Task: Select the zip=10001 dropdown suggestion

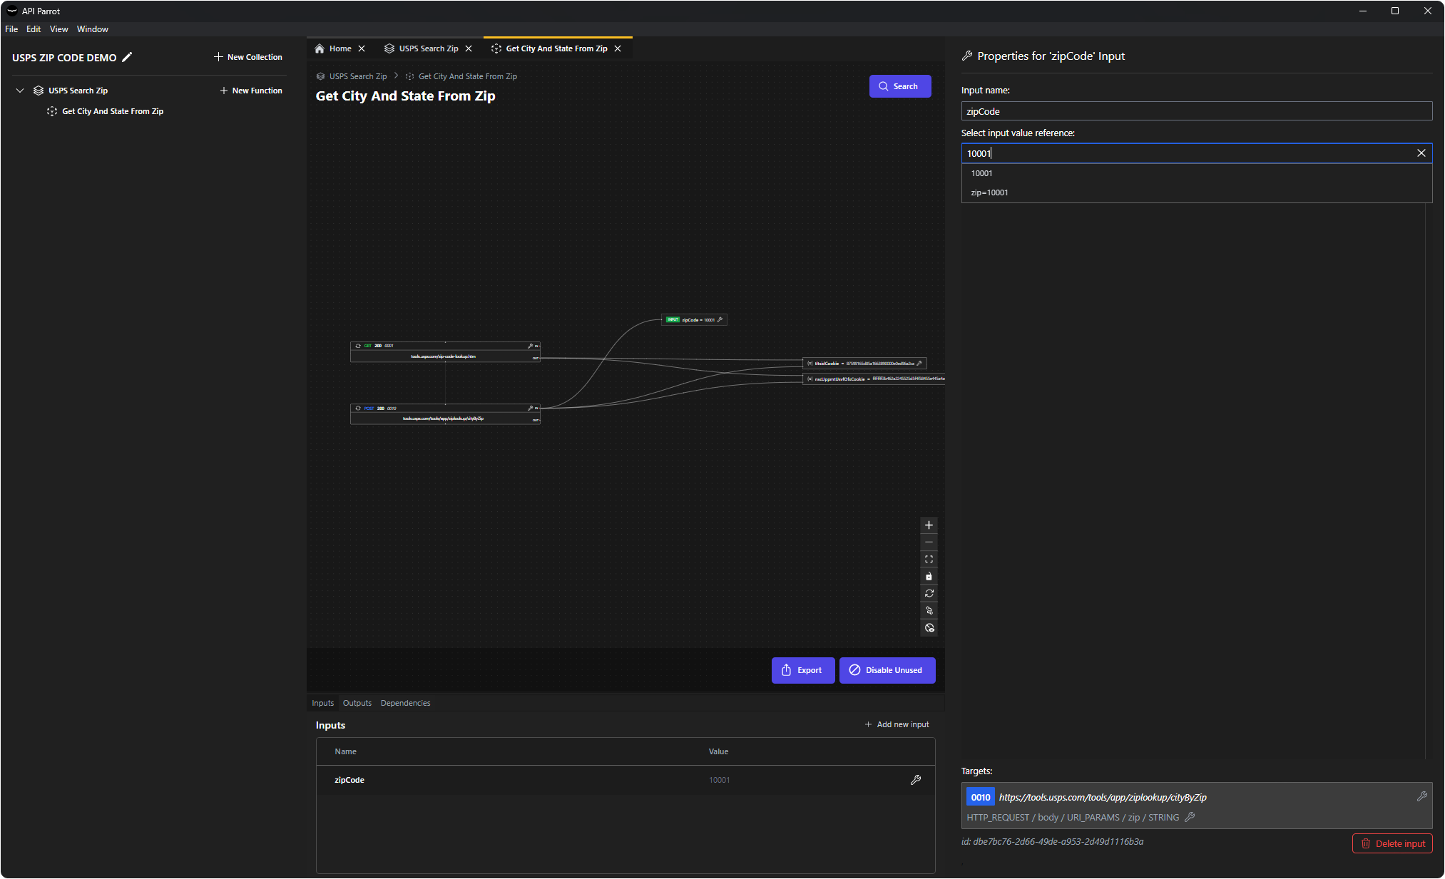Action: (x=989, y=192)
